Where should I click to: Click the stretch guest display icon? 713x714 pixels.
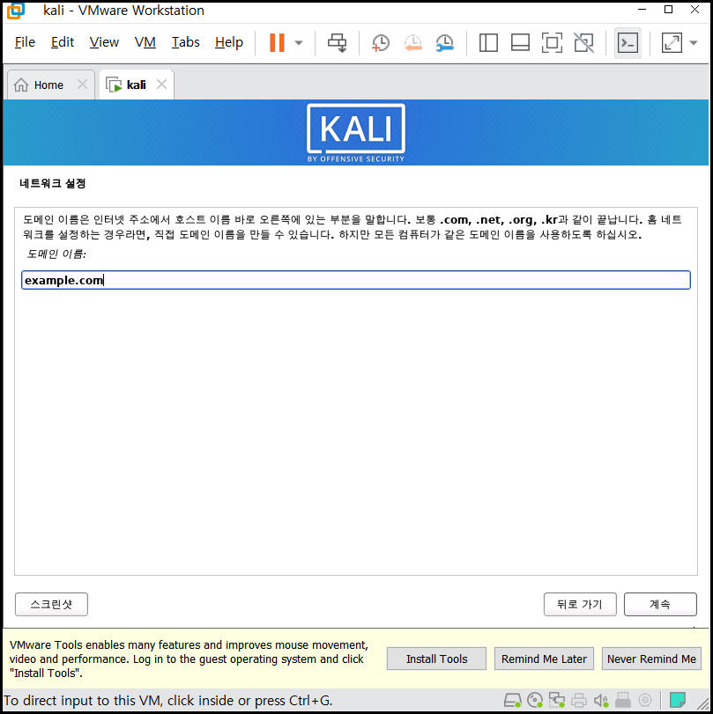point(672,43)
